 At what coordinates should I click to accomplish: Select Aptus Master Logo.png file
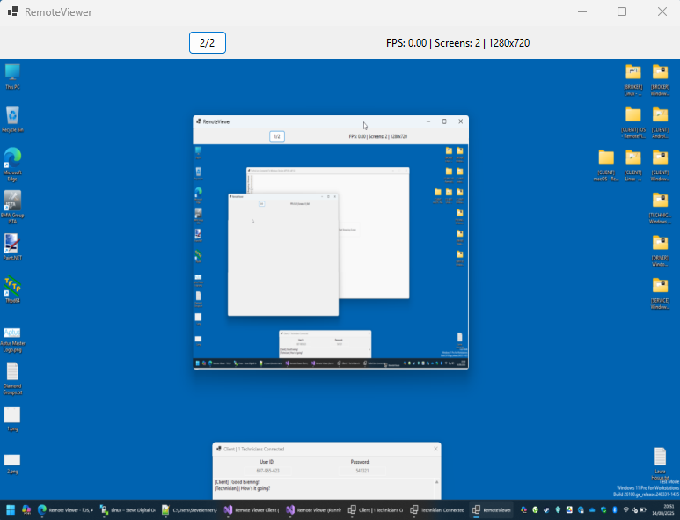pyautogui.click(x=12, y=340)
